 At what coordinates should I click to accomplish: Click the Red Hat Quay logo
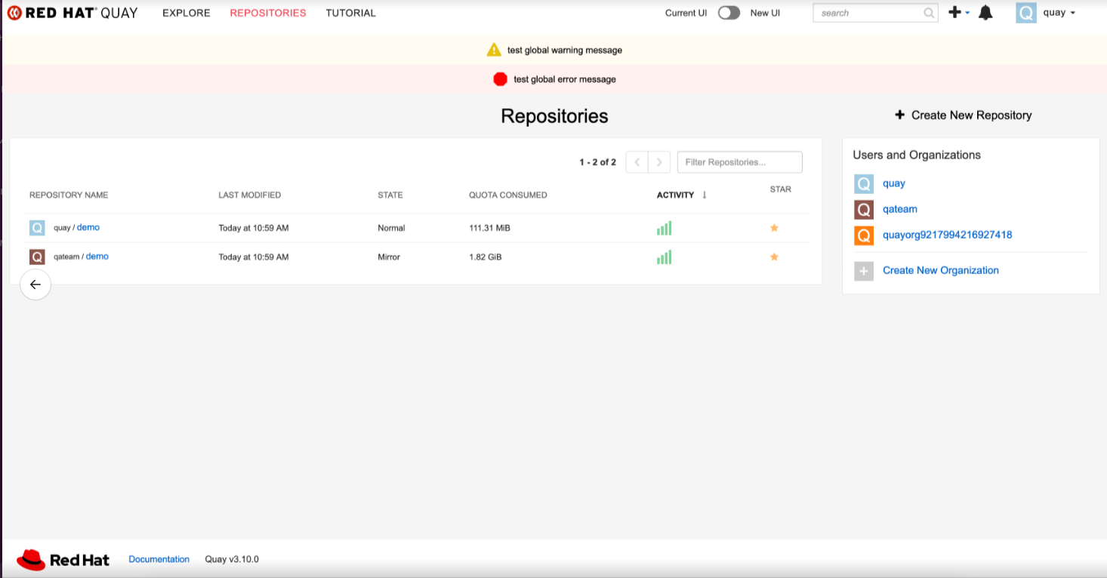pyautogui.click(x=72, y=13)
